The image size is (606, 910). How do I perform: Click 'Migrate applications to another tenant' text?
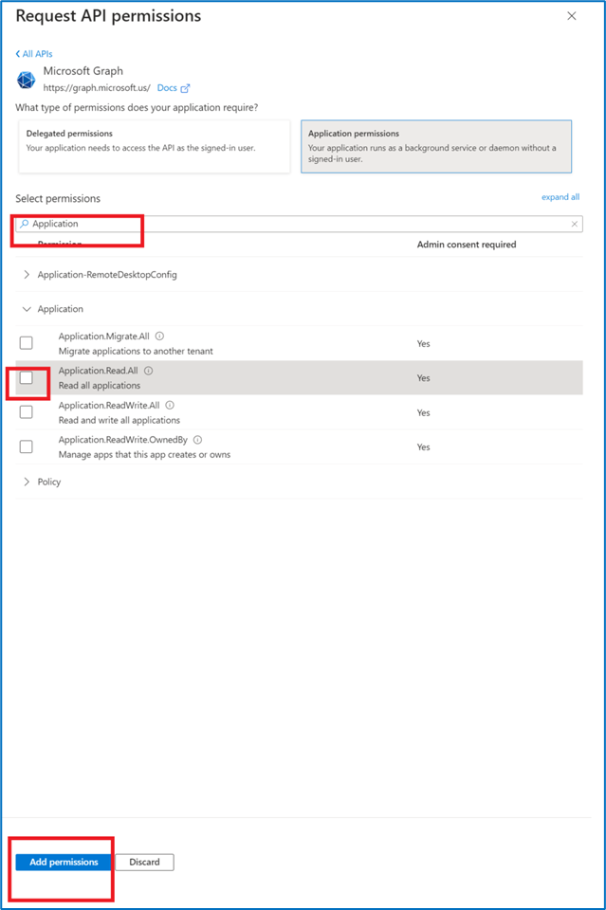136,351
